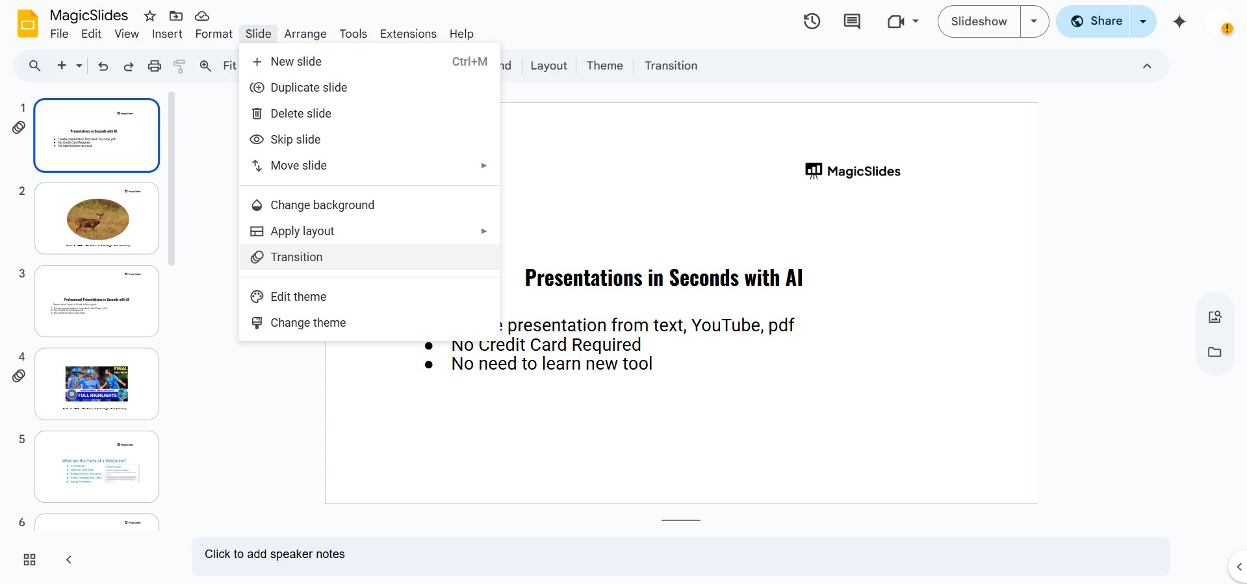
Task: Click the Gemini sparkle icon
Action: [x=1179, y=21]
